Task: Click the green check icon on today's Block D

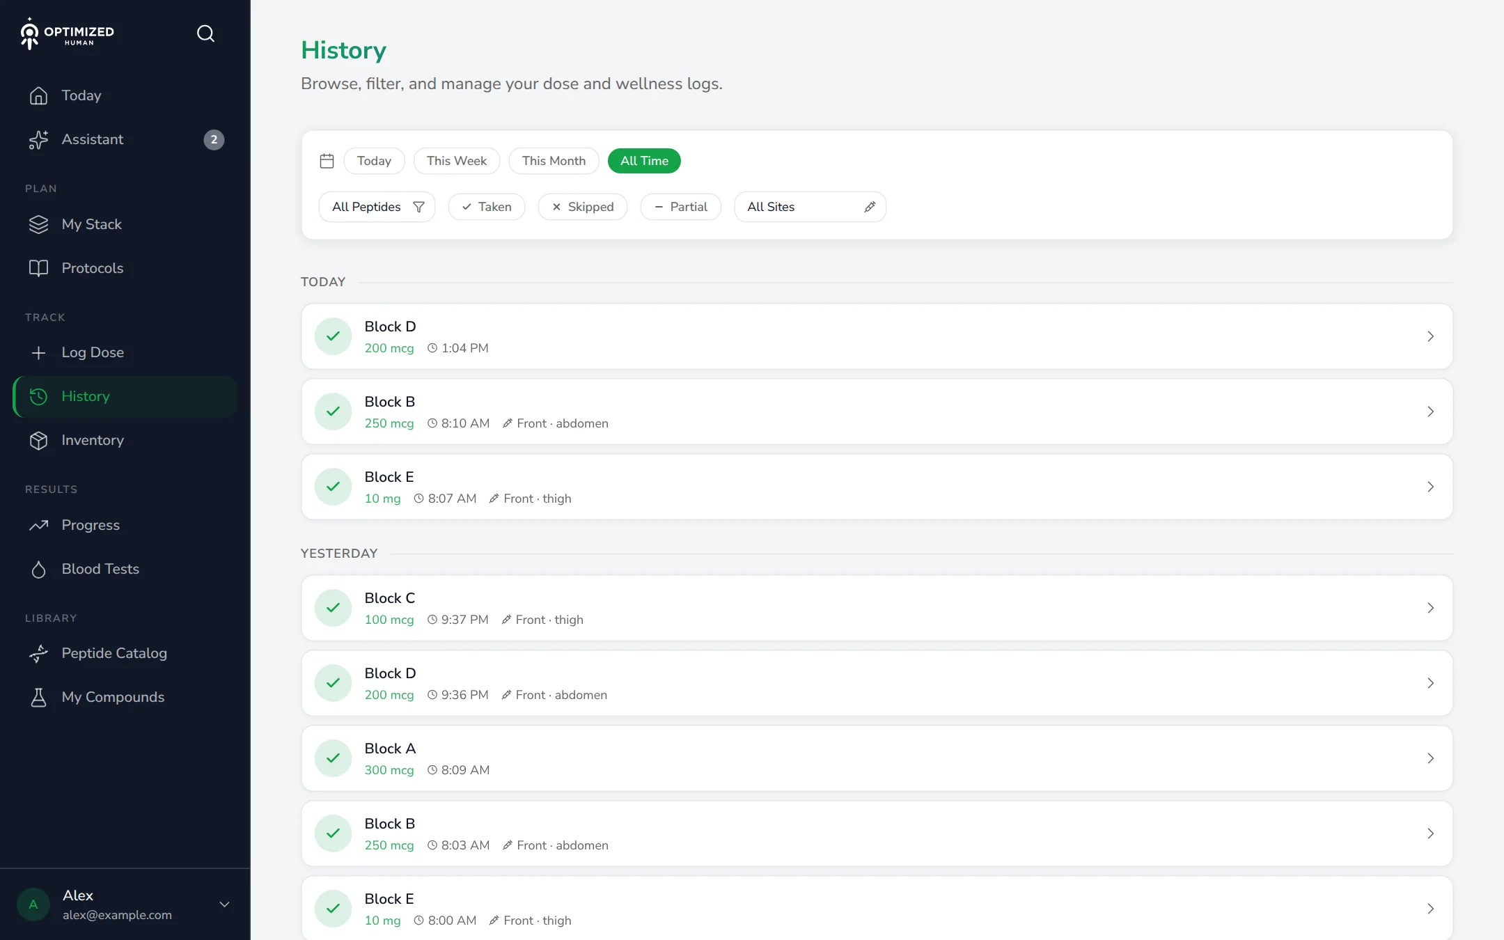Action: click(333, 336)
